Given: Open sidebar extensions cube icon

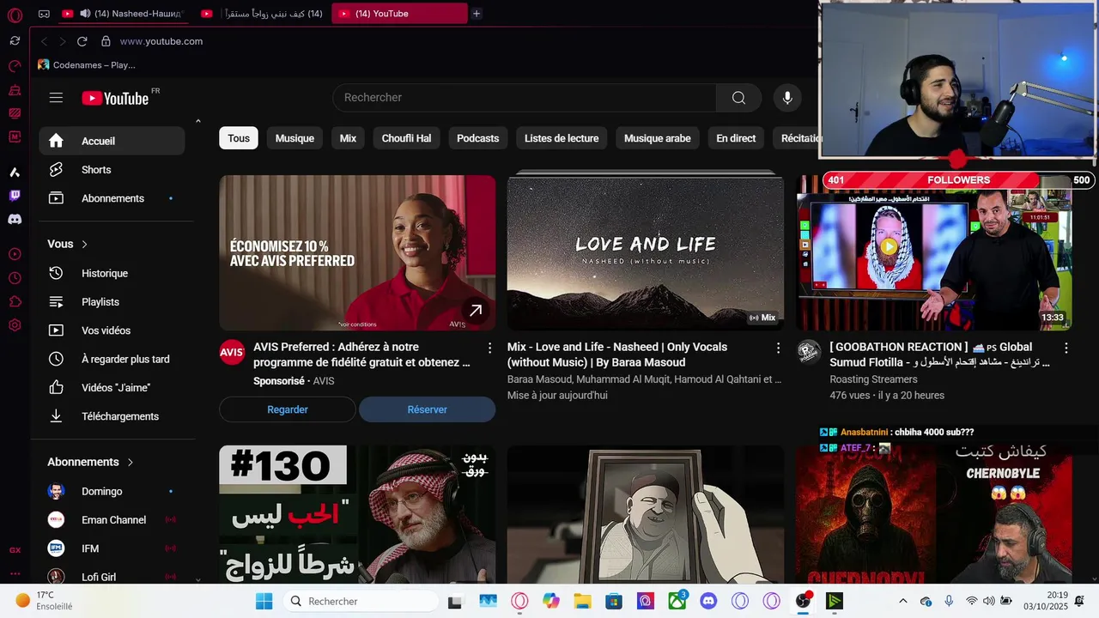Looking at the screenshot, I should [15, 301].
